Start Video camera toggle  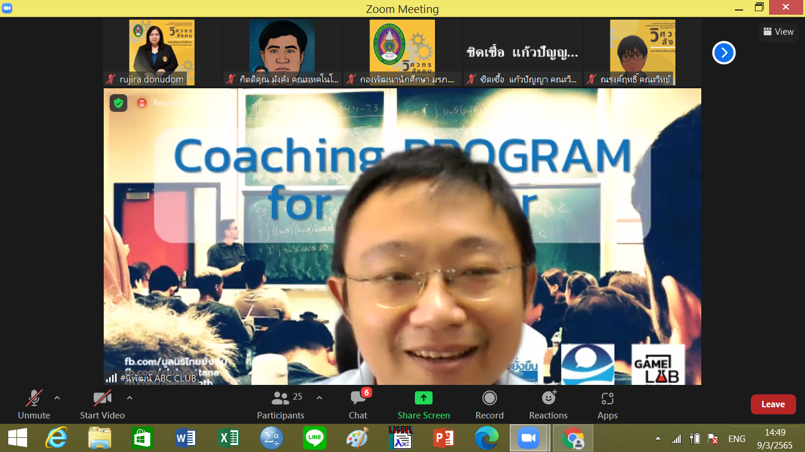(x=103, y=405)
